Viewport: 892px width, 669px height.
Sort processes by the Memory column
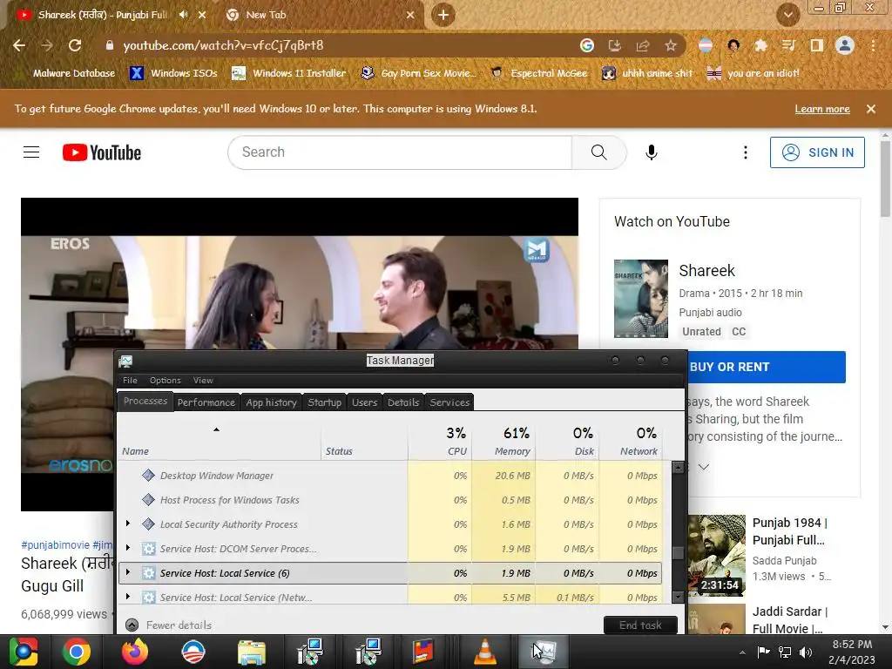[503, 442]
